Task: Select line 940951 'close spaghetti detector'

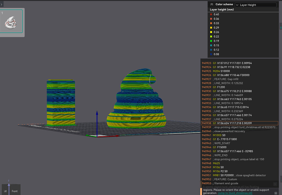Action: point(239,175)
